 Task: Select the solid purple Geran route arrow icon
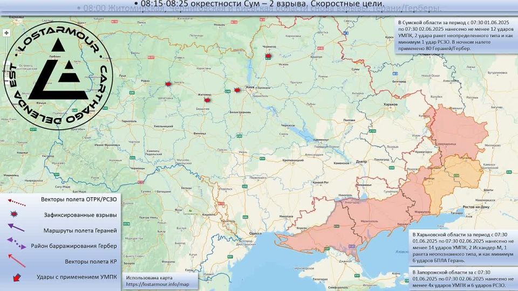(x=16, y=228)
